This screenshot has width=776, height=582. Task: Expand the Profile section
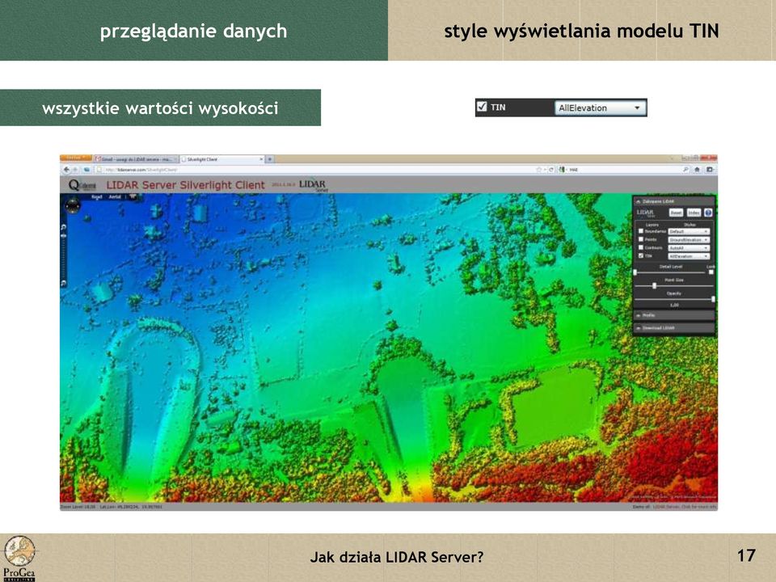[x=674, y=314]
